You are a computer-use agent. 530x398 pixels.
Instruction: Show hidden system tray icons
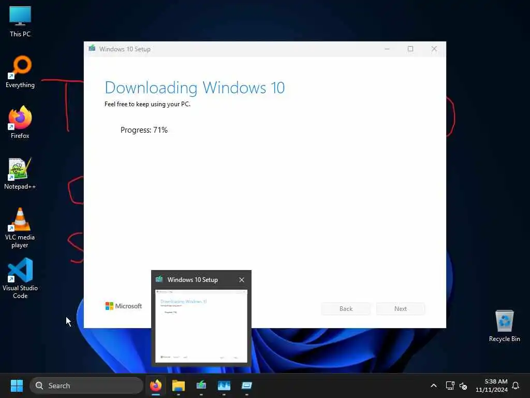pos(434,386)
